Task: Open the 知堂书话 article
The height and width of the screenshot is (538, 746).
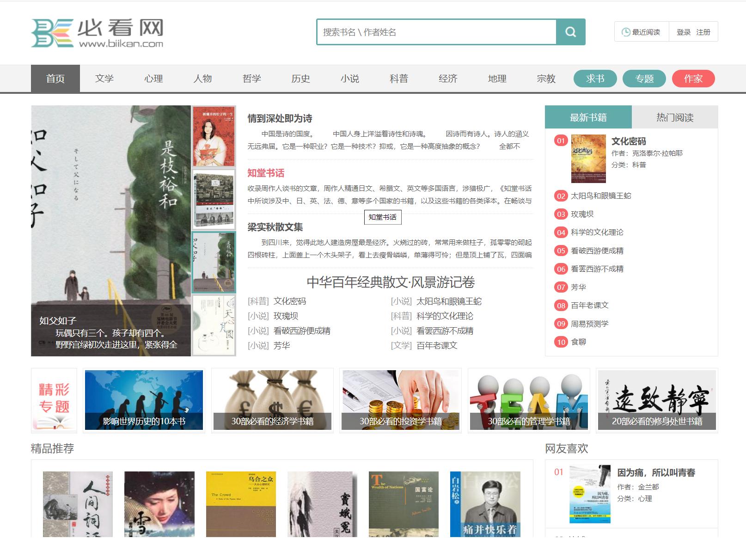Action: click(x=267, y=173)
